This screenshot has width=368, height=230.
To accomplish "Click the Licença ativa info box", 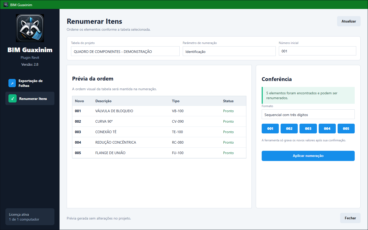I will click(30, 217).
